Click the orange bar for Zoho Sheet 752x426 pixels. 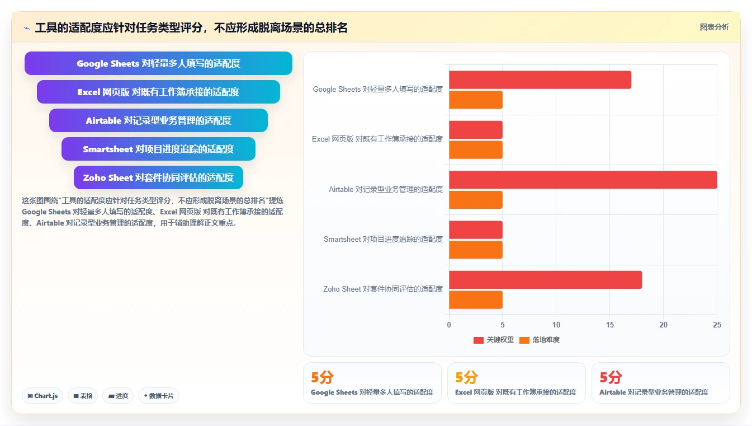point(476,300)
